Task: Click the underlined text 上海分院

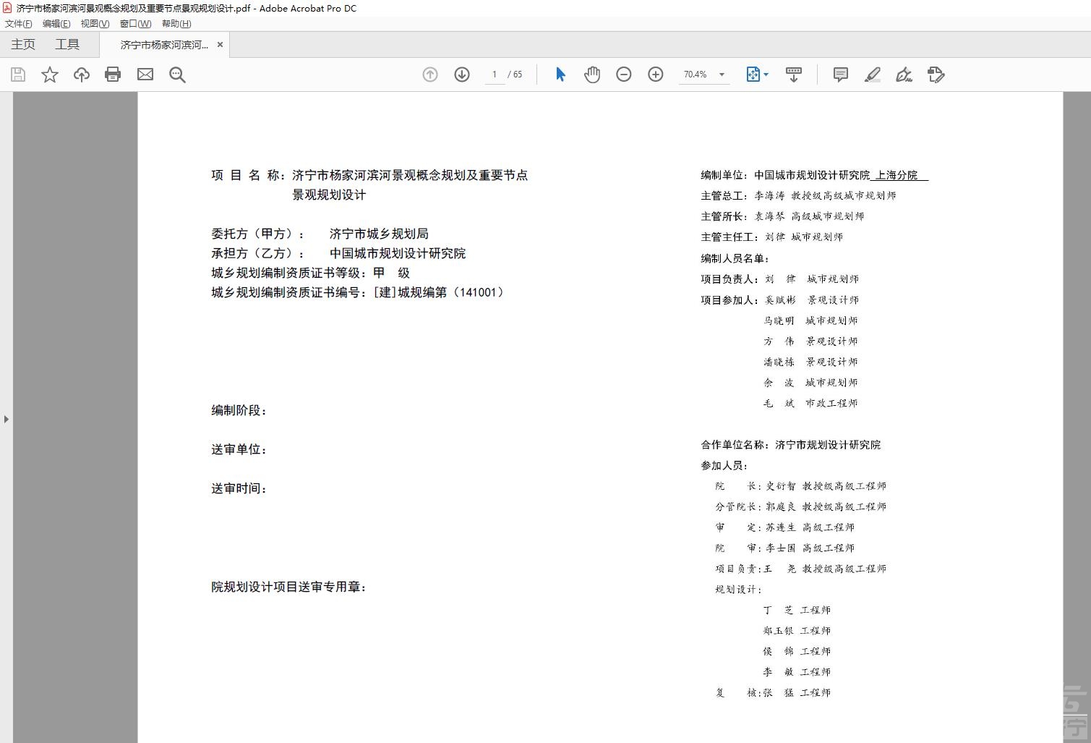Action: point(897,175)
